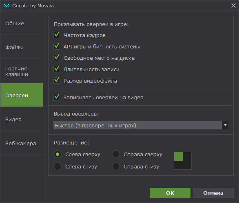Viewport: 239px width, 203px height.
Task: Open the Общие settings tab
Action: pos(22,23)
